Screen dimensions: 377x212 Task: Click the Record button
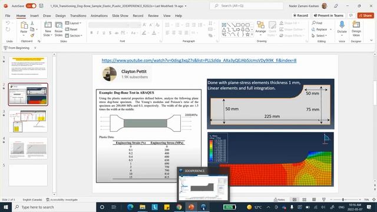(x=300, y=15)
